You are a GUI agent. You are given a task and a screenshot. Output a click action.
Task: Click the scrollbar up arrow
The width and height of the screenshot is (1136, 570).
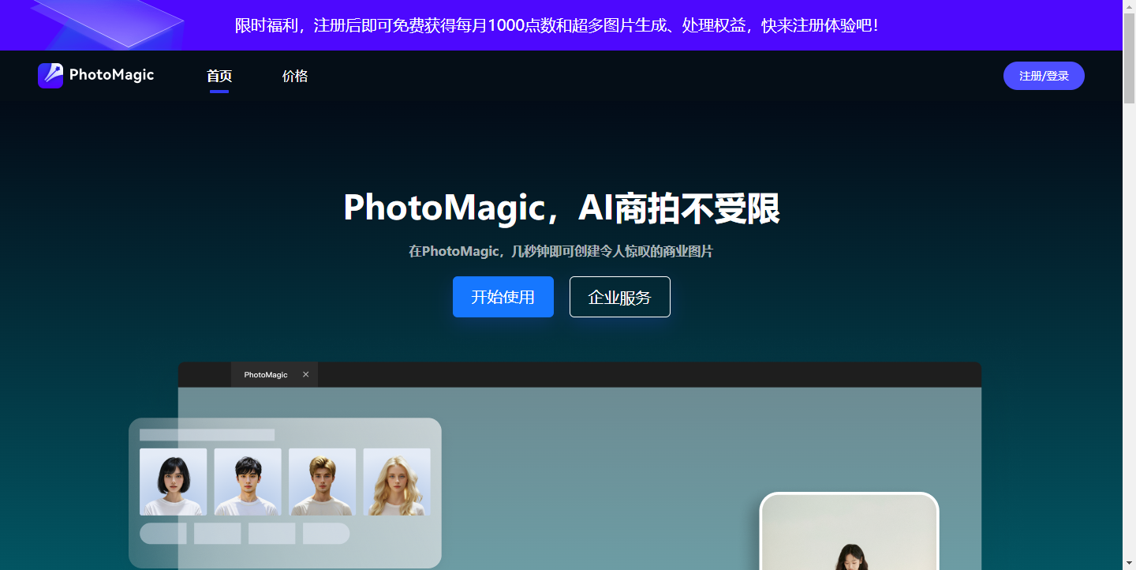[x=1129, y=6]
